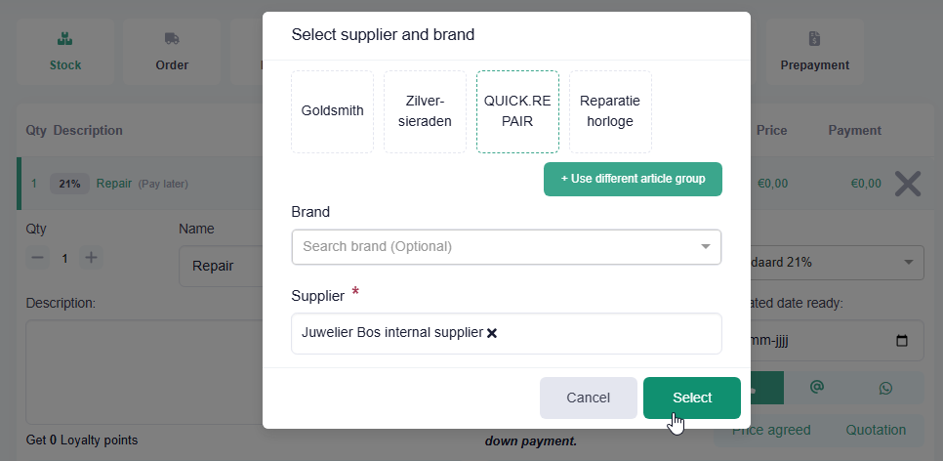Decrease quantity with minus icon
The image size is (943, 461).
click(38, 258)
